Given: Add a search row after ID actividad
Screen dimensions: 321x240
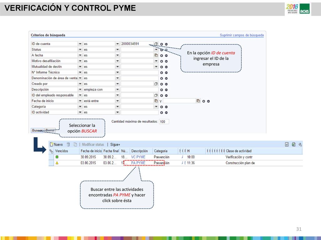Looking at the screenshot, I should pos(161,112).
